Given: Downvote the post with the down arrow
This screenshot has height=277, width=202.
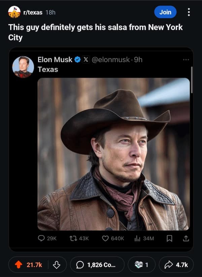Looking at the screenshot, I should point(57,265).
